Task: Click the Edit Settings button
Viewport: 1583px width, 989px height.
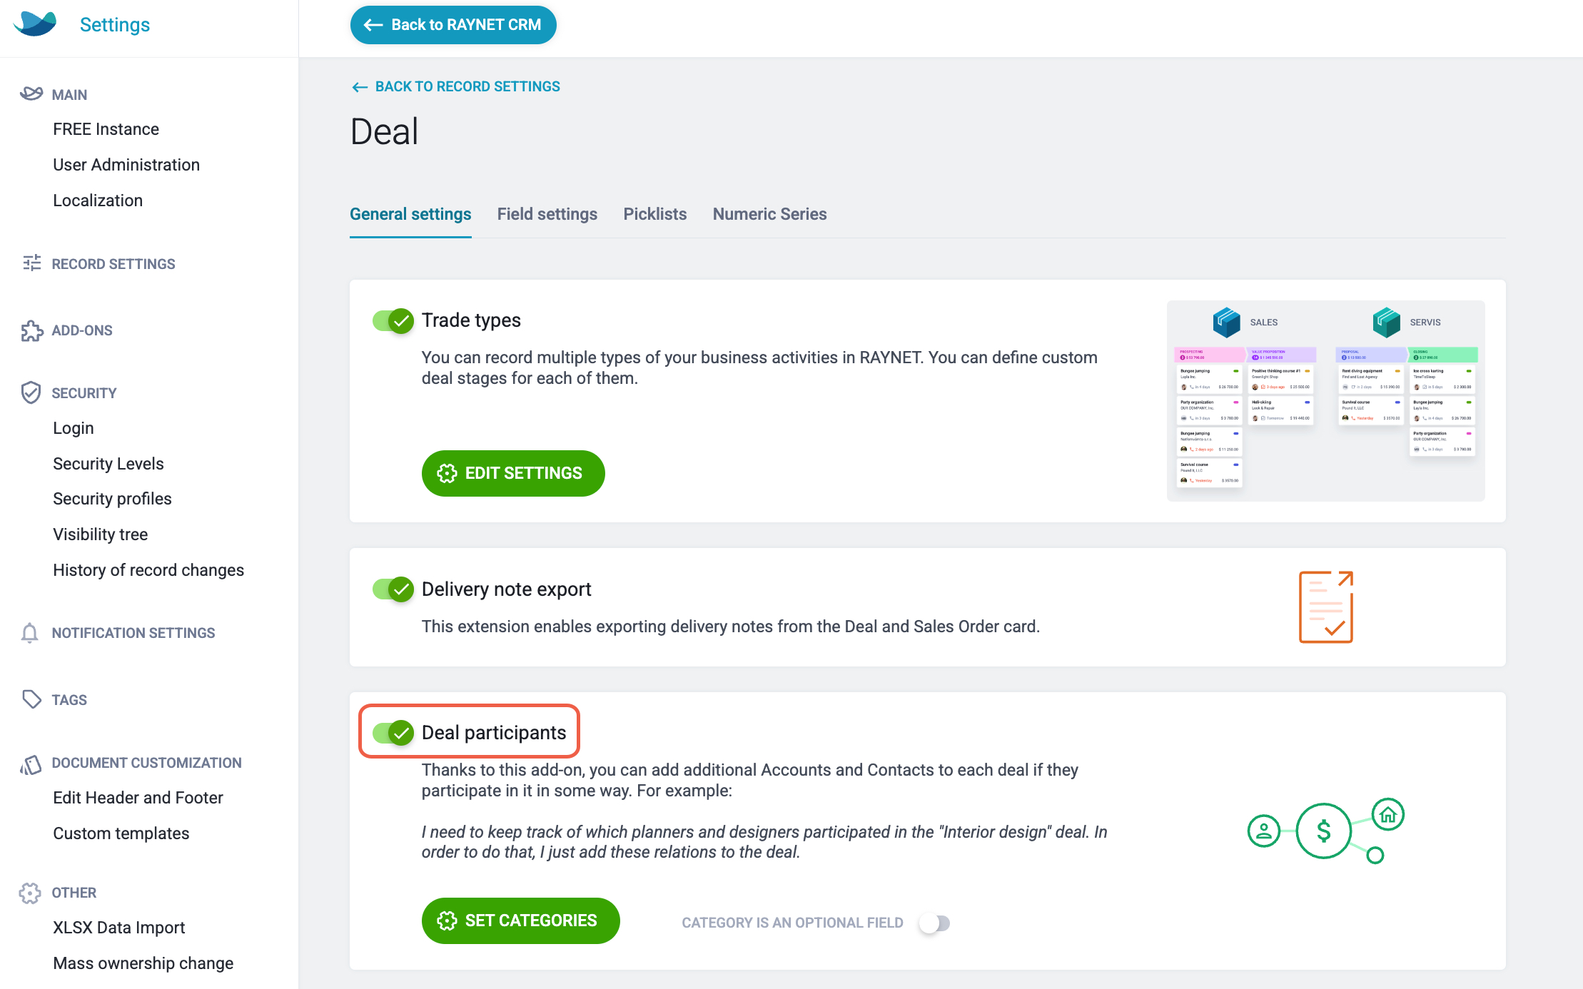Action: coord(513,473)
